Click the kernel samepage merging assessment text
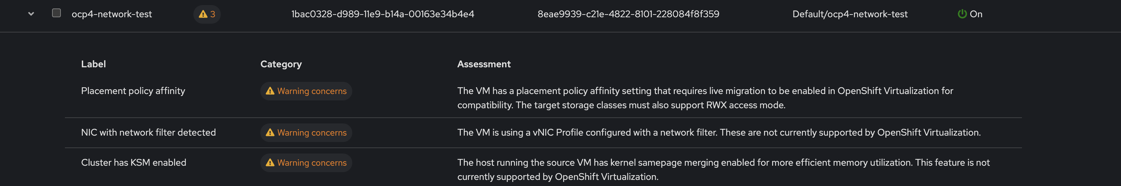Viewport: 1121px width, 186px height. click(x=723, y=162)
